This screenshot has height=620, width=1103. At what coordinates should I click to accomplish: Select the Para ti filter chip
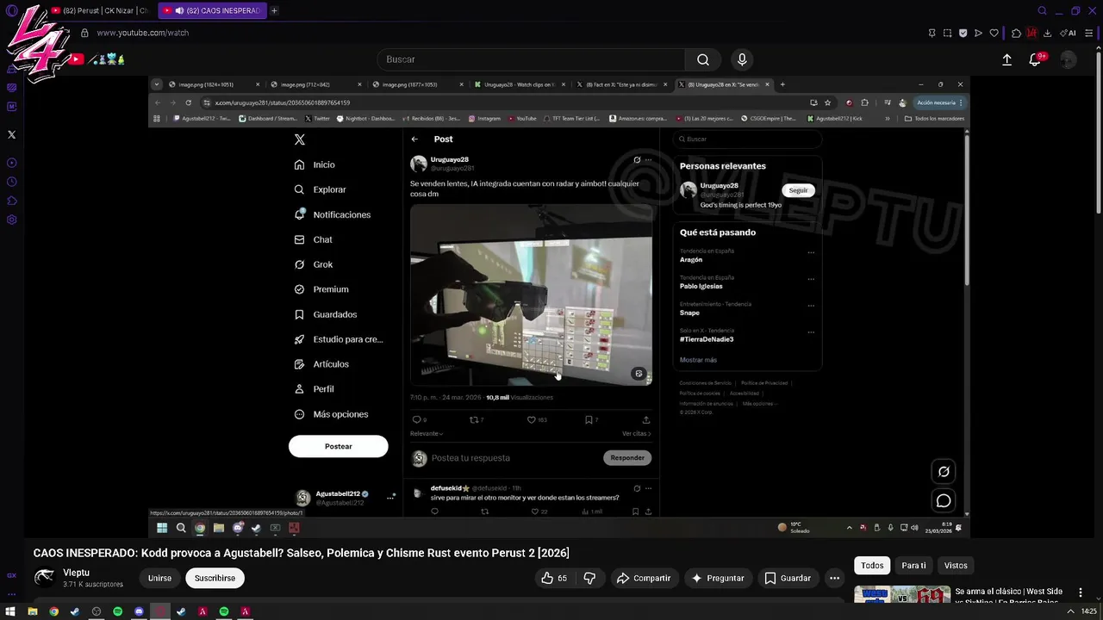(x=913, y=566)
